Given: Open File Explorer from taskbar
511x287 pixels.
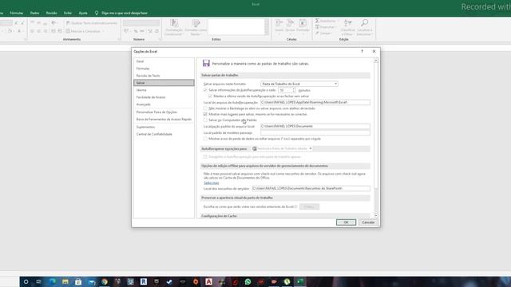Looking at the screenshot, I should point(65,281).
